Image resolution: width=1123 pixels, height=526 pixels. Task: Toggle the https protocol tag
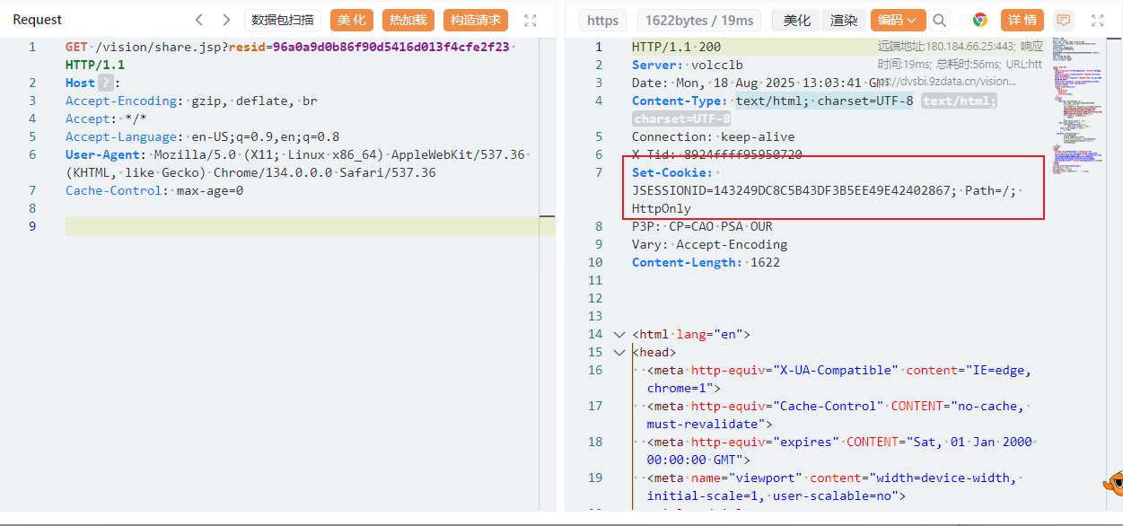click(x=603, y=21)
